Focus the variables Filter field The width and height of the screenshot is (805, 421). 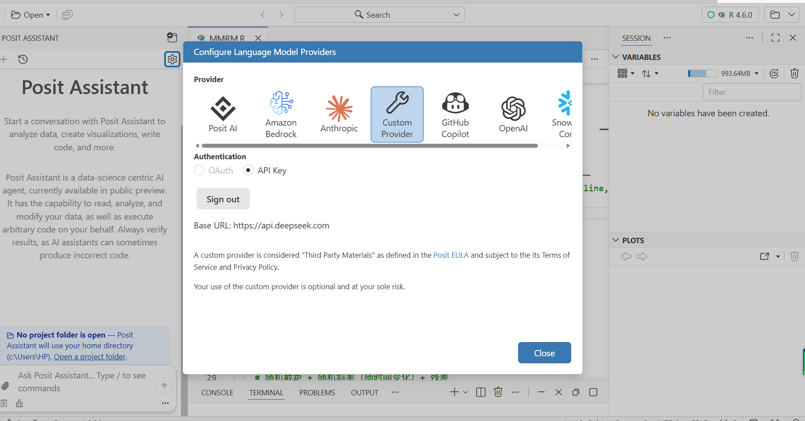(x=752, y=92)
